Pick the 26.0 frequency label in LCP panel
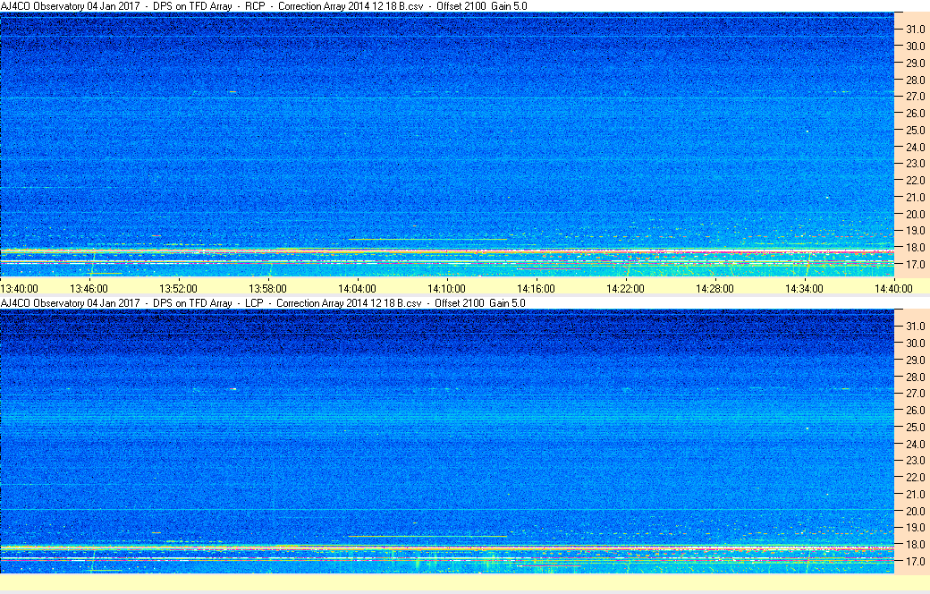Viewport: 930px width, 594px height. [915, 411]
